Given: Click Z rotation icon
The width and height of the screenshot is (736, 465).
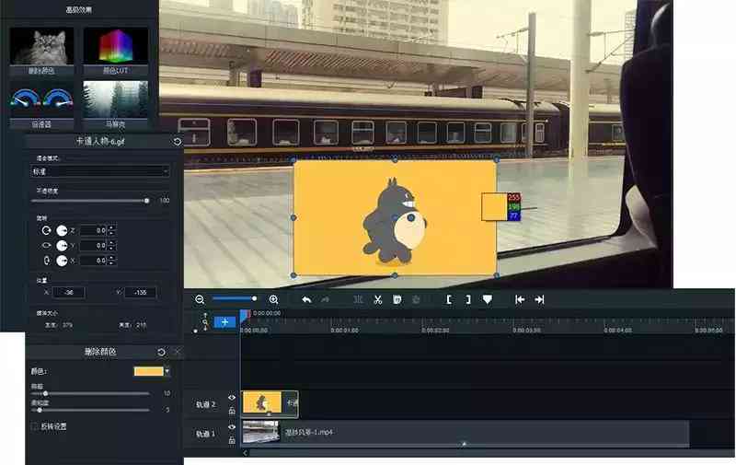Looking at the screenshot, I should click(x=46, y=230).
